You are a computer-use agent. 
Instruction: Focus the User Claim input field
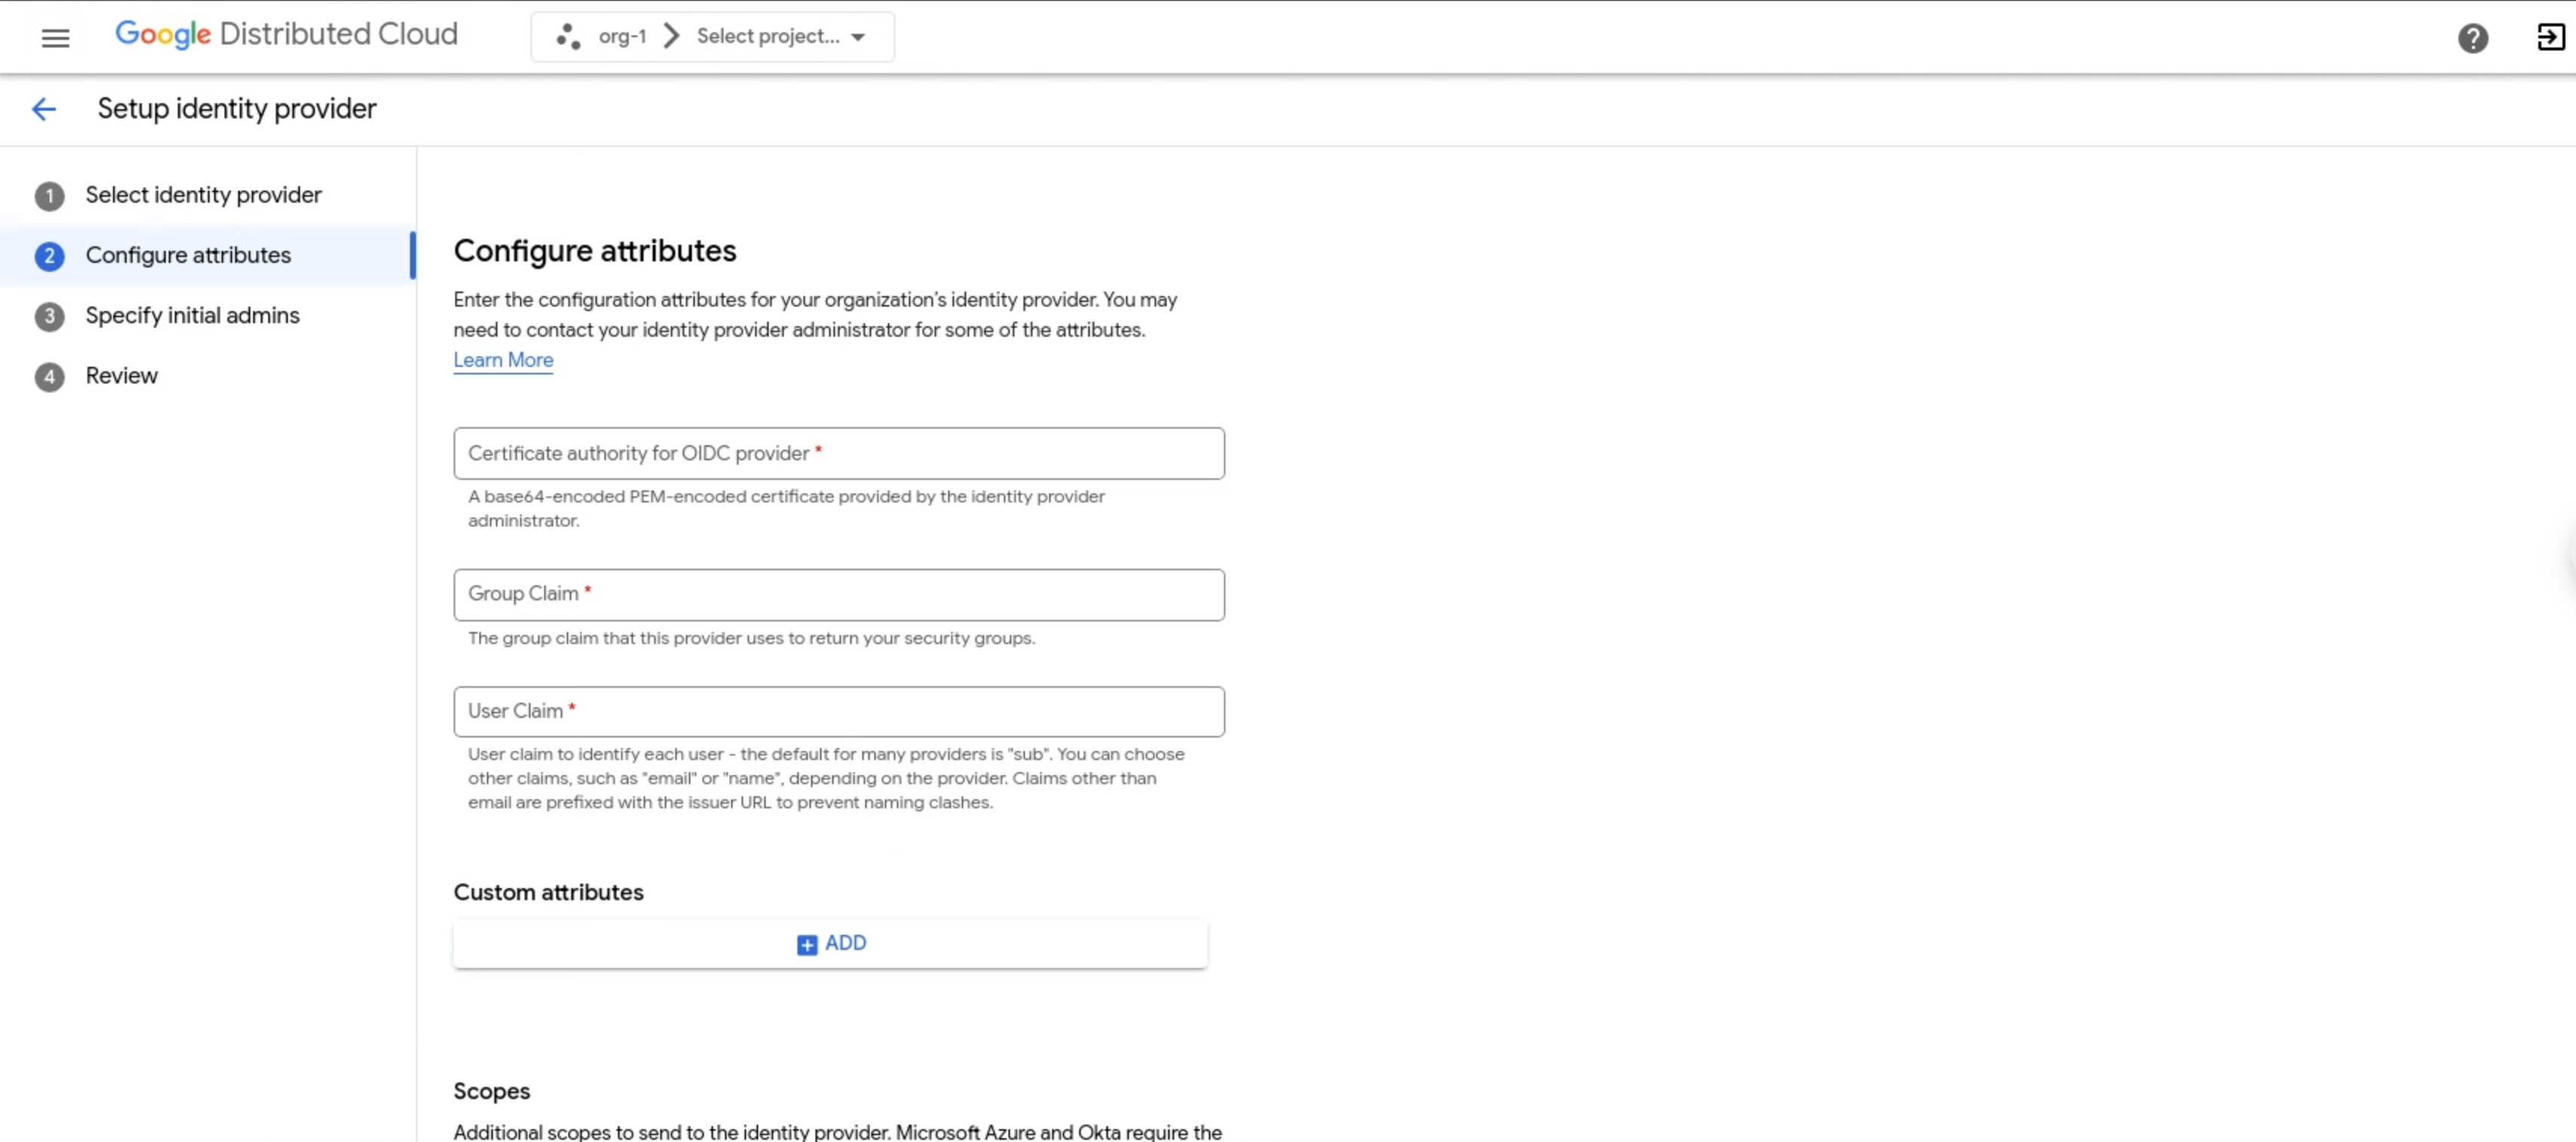pyautogui.click(x=838, y=711)
